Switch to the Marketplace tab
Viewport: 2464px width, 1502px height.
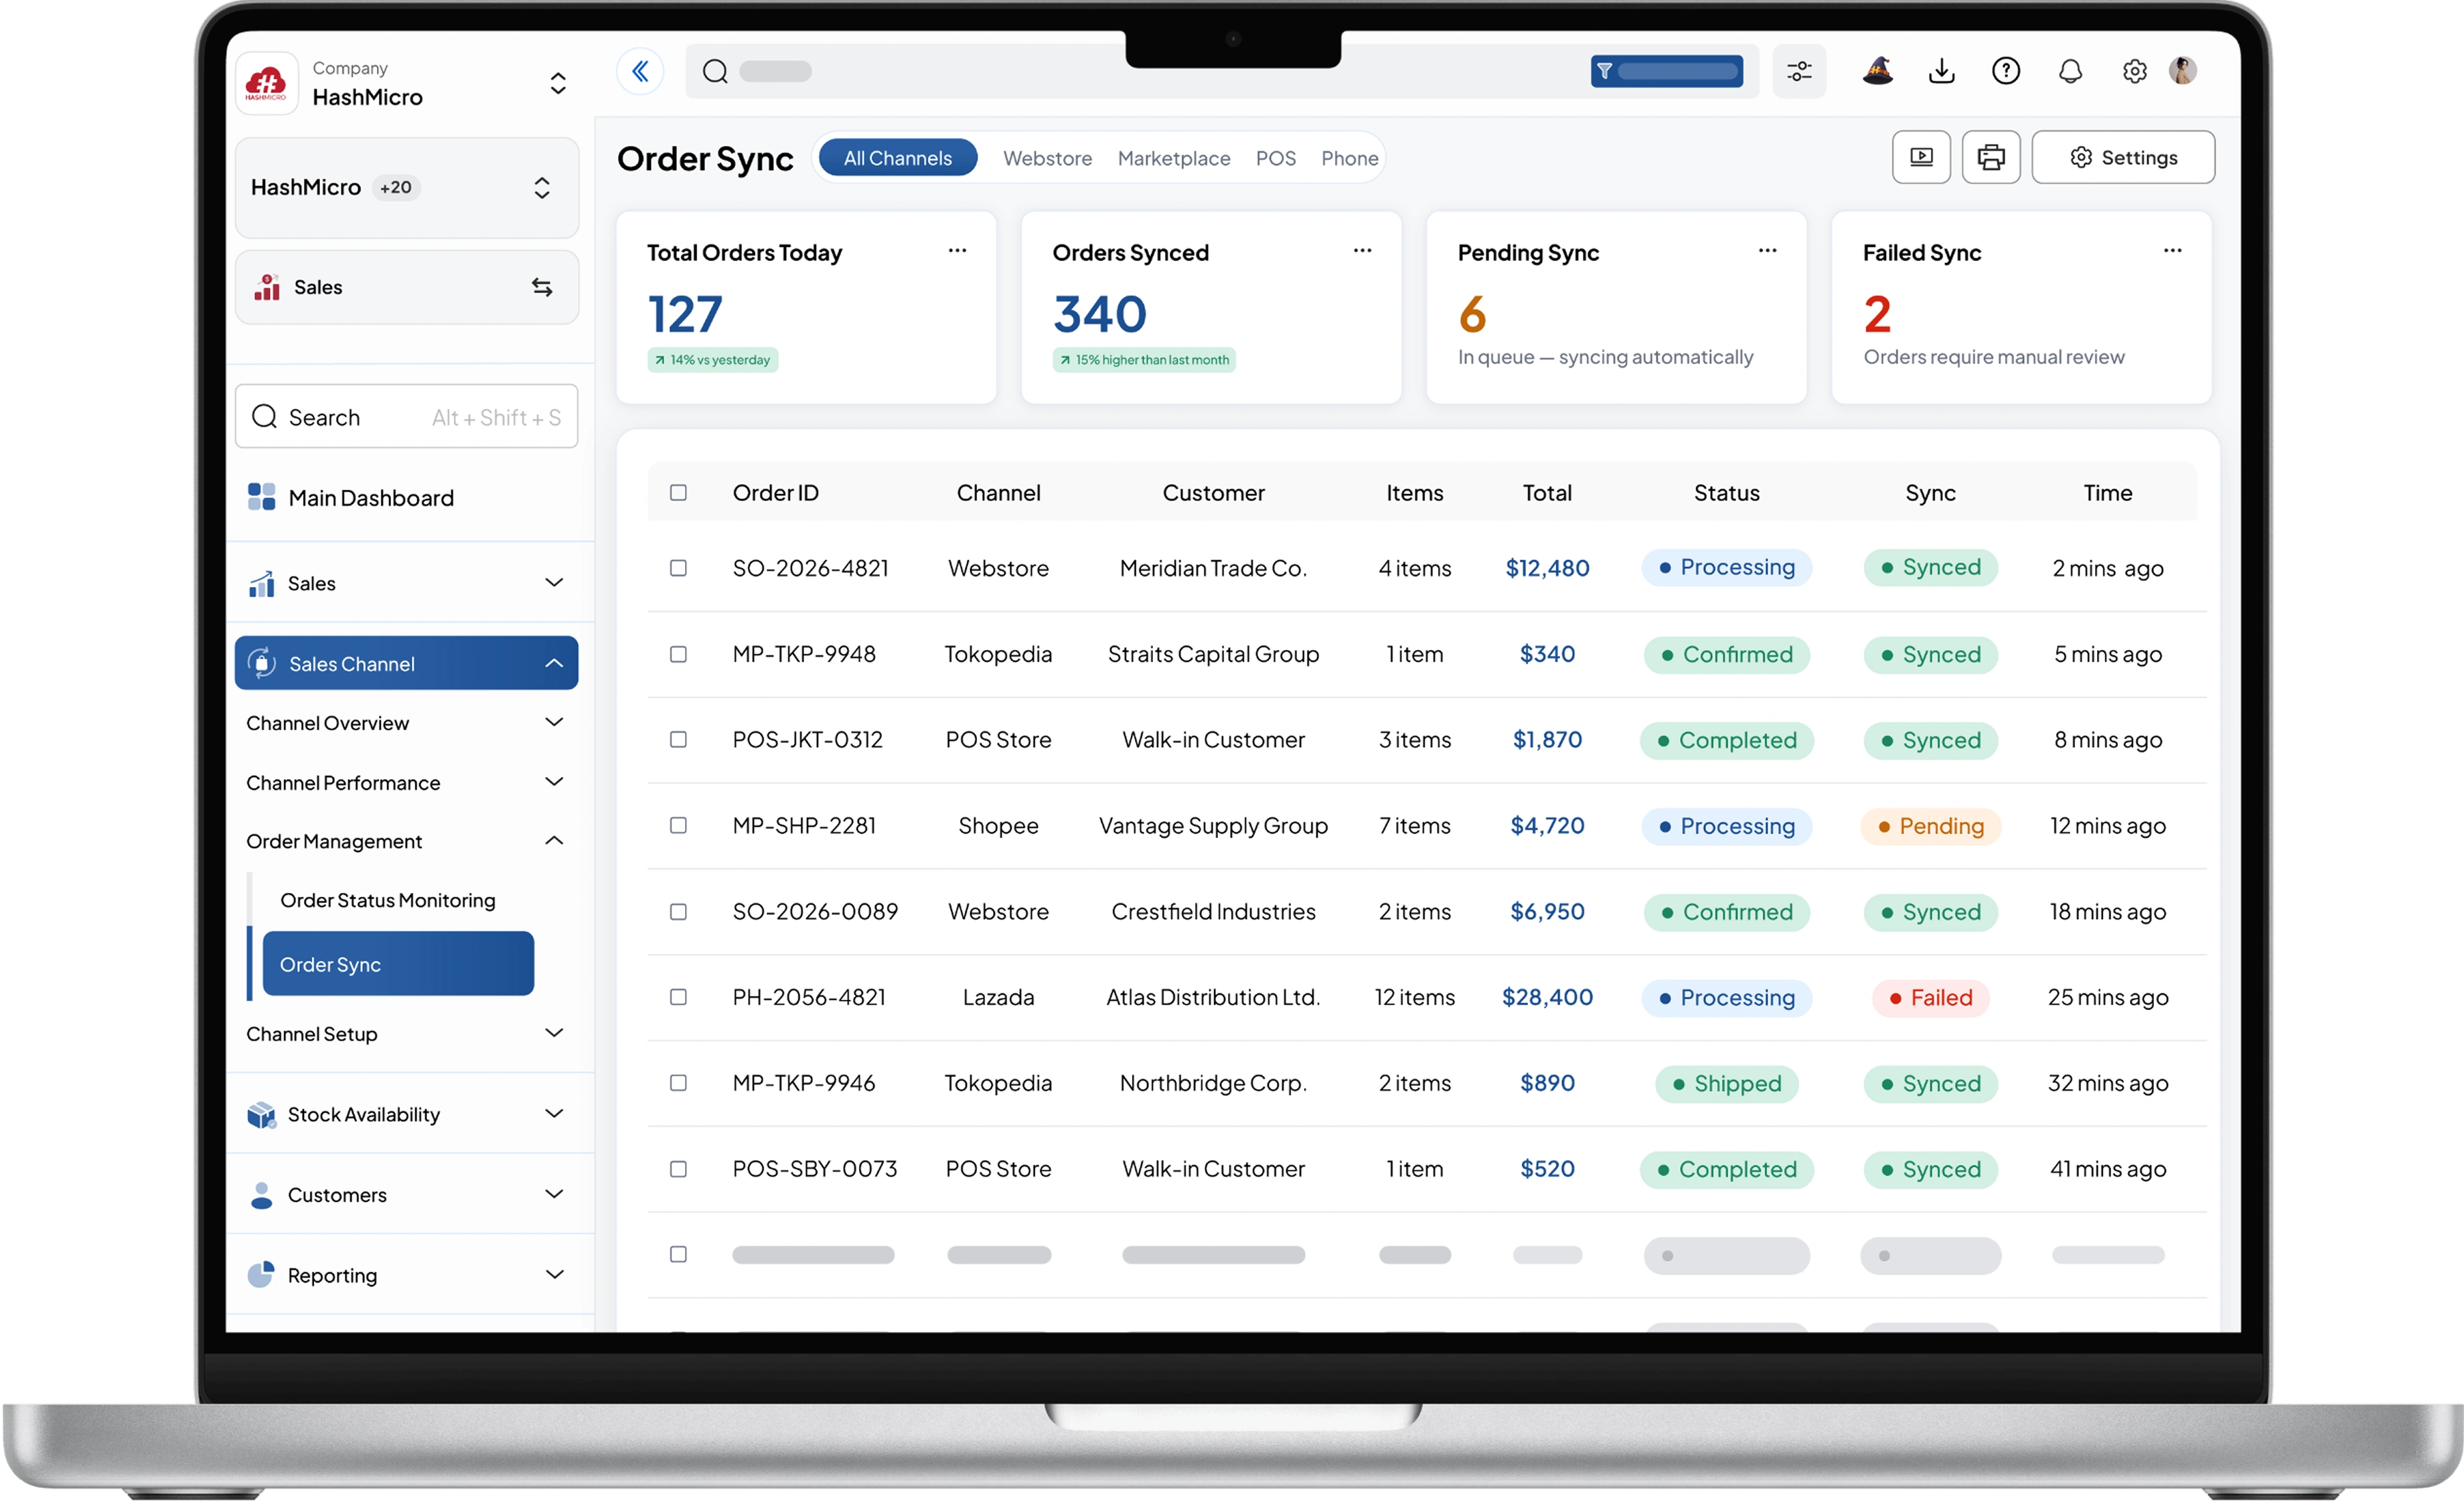pos(1174,158)
